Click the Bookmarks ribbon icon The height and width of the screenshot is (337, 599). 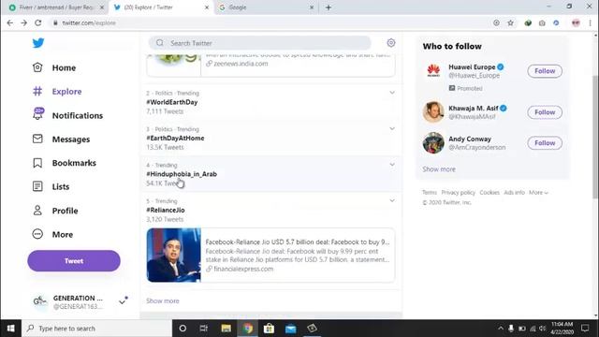(37, 163)
